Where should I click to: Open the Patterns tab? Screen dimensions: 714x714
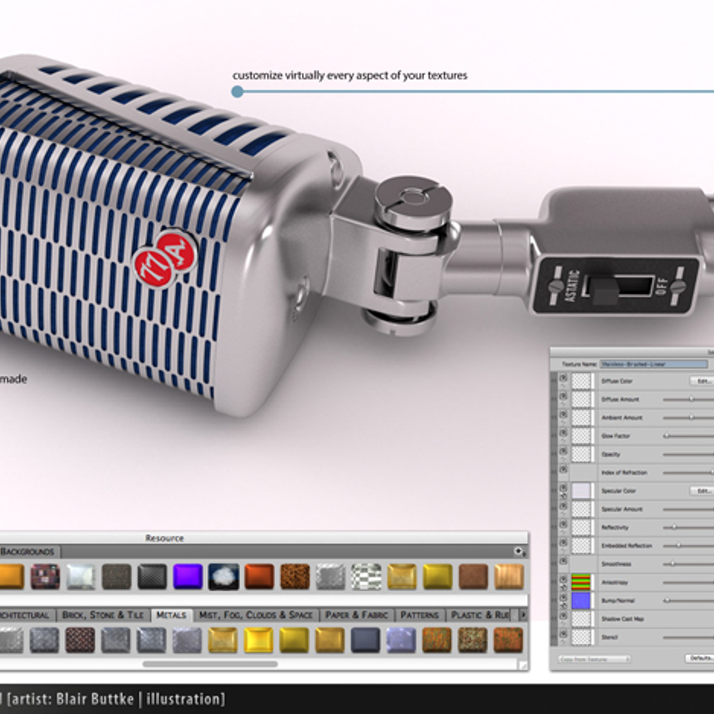coord(419,615)
